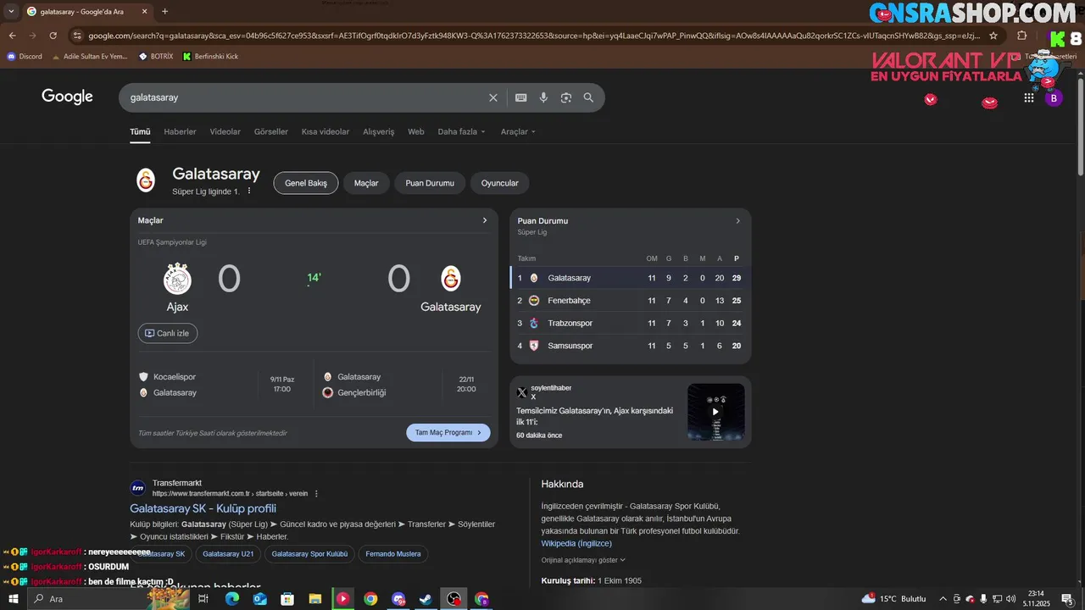
Task: Open Galatasaray SK - Kulüp profili link
Action: [x=203, y=508]
